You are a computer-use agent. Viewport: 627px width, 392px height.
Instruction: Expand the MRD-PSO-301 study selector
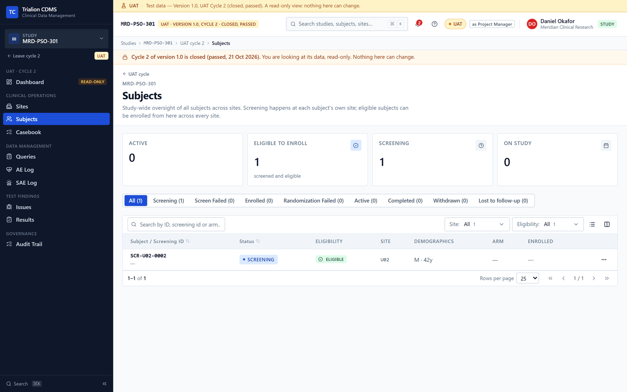click(x=56, y=39)
